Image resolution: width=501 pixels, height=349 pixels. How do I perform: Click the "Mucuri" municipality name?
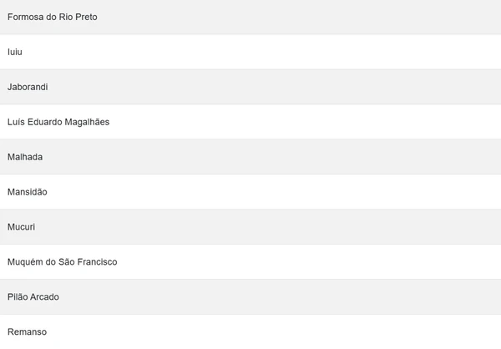point(21,227)
